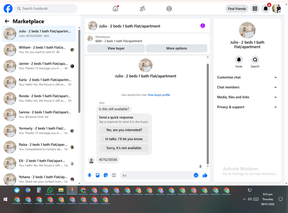Open the clock showing 9:53 pm
The height and width of the screenshot is (213, 288).
click(x=267, y=199)
